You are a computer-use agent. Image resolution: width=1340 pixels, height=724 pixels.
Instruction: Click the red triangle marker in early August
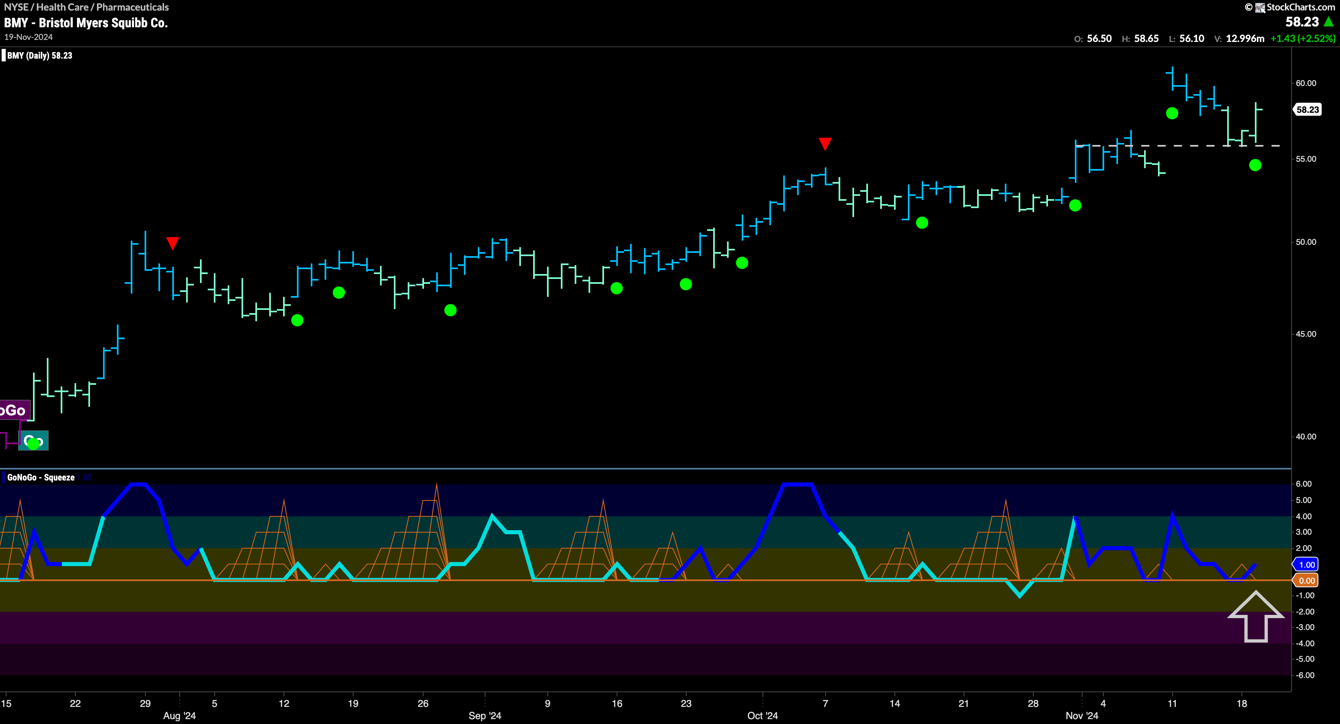pos(173,243)
